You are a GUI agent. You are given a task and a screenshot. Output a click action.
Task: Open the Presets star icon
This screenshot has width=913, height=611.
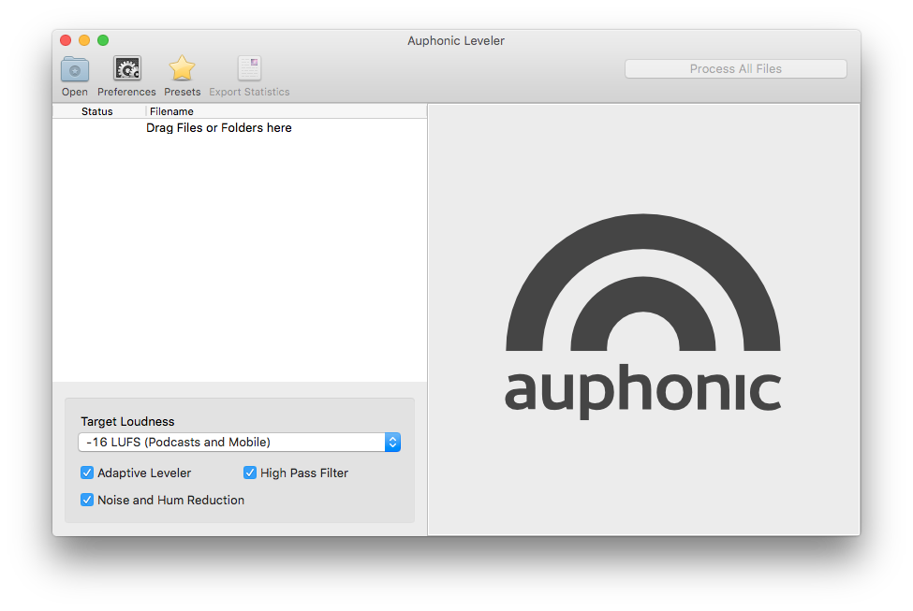[182, 68]
